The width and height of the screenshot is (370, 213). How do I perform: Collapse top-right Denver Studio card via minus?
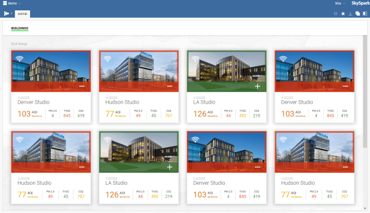coord(346,86)
